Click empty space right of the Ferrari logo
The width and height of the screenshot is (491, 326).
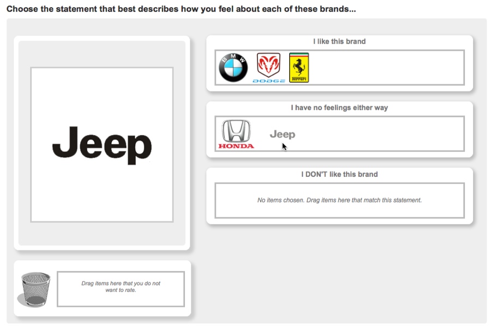pyautogui.click(x=387, y=67)
